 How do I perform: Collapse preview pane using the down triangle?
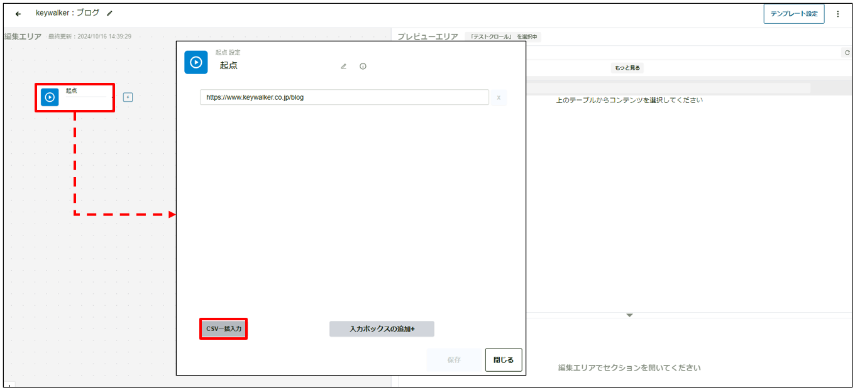point(629,315)
